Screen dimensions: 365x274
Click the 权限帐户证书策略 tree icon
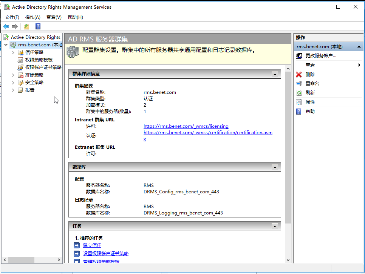pyautogui.click(x=20, y=67)
